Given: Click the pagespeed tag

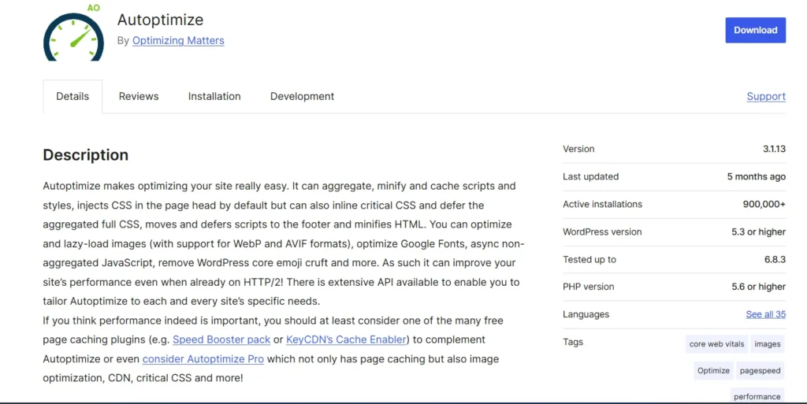Looking at the screenshot, I should click(761, 371).
